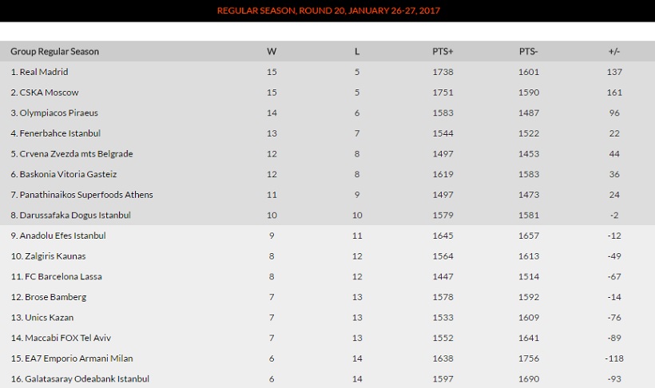This screenshot has height=388, width=655.
Task: Click Darussafaka Dogus Istanbul team name
Action: (75, 216)
